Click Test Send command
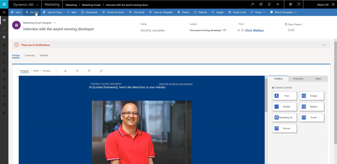The image size is (337, 164). pyautogui.click(x=137, y=12)
